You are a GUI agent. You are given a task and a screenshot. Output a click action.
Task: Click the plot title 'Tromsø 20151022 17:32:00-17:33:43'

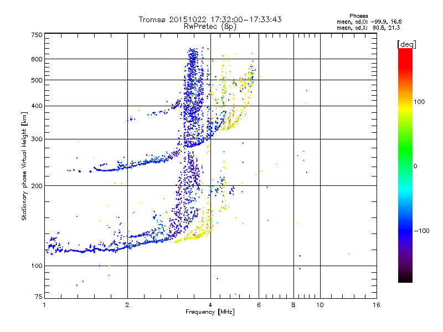(x=210, y=19)
